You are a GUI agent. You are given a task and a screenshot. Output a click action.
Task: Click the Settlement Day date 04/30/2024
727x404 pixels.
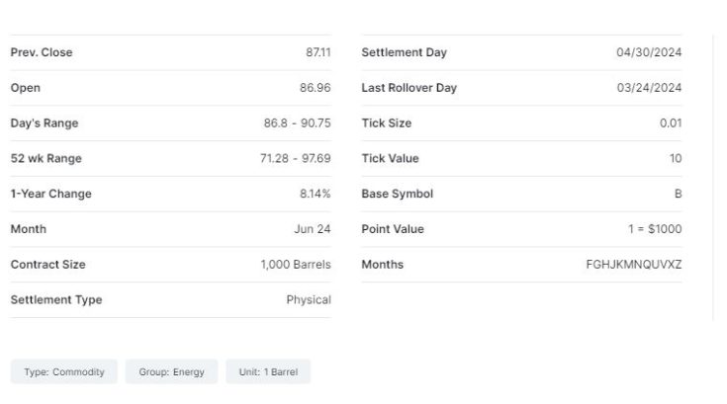tap(649, 52)
